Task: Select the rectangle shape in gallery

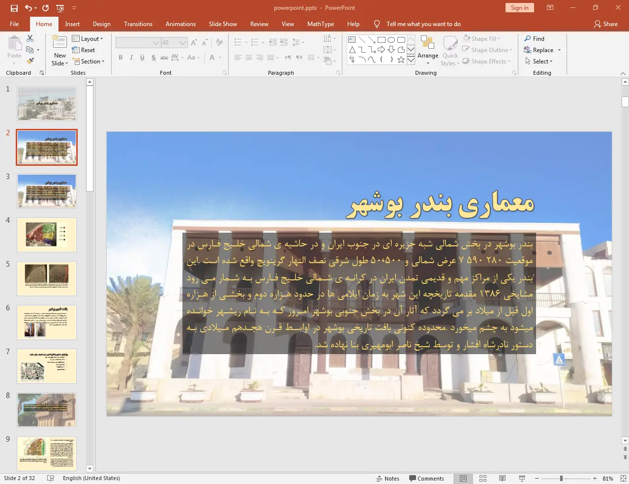Action: (382, 40)
